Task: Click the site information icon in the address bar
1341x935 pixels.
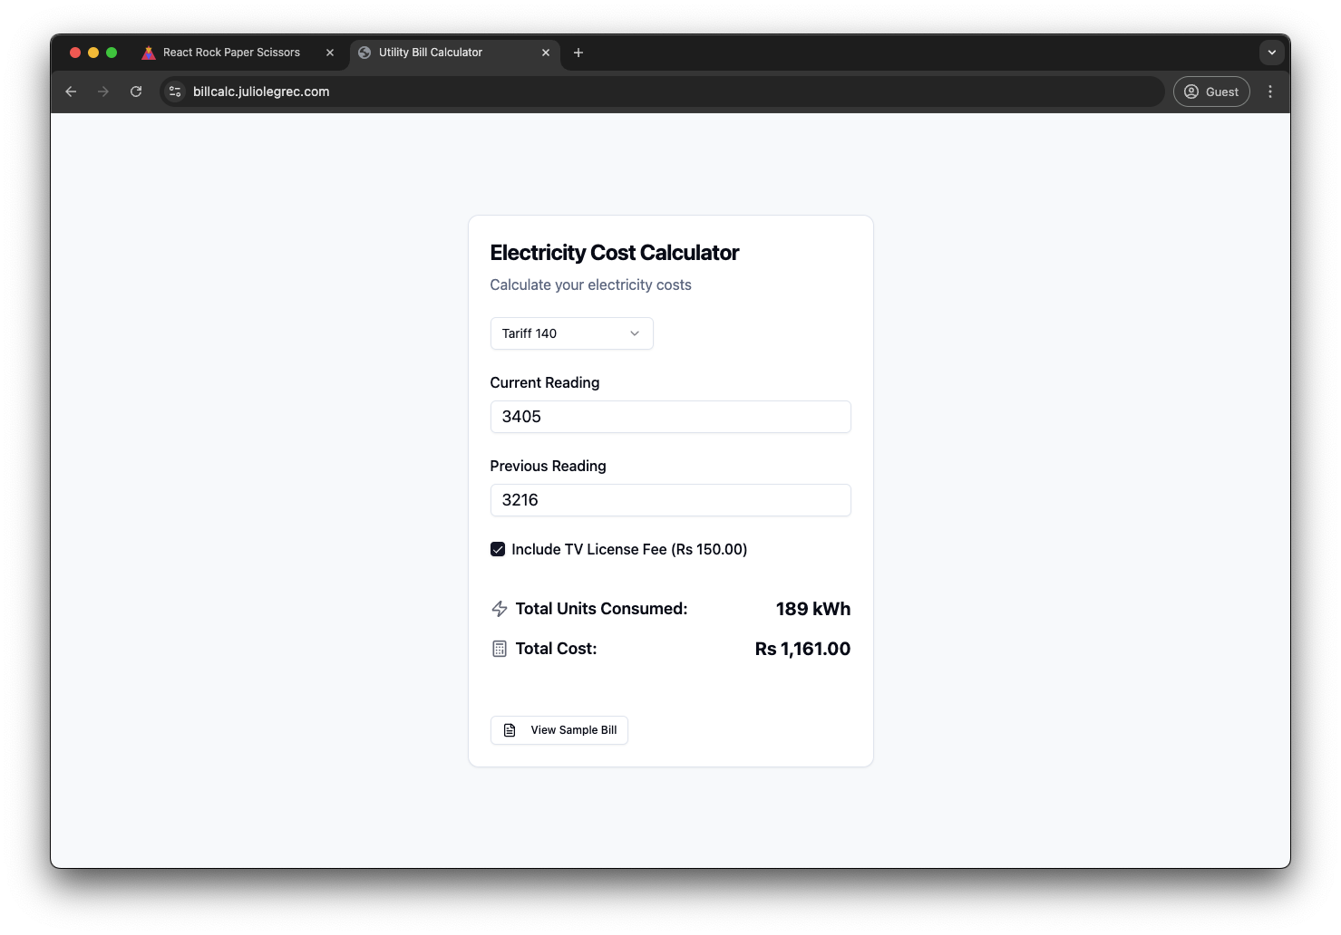Action: click(174, 92)
